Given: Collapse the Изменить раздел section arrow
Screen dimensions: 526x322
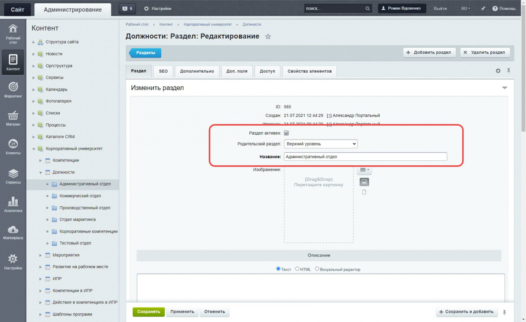Looking at the screenshot, I should tap(505, 88).
